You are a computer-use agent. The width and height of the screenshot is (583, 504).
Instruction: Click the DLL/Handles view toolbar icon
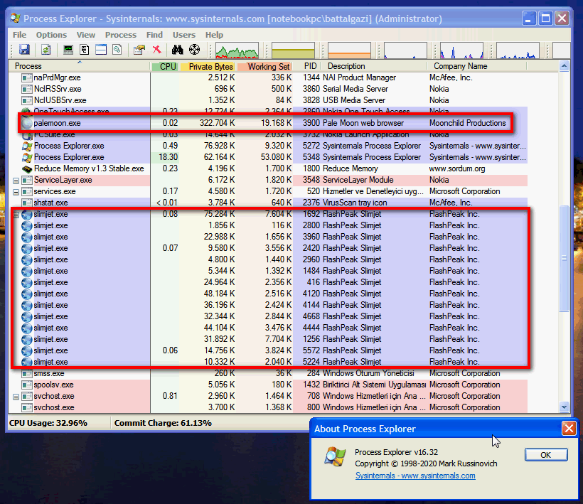117,50
